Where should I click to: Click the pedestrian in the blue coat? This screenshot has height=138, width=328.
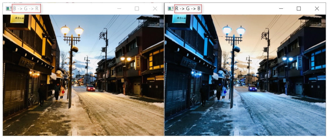click(x=224, y=92)
